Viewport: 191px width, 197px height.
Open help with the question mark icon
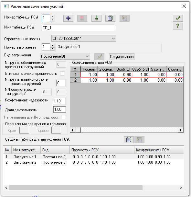178,26
